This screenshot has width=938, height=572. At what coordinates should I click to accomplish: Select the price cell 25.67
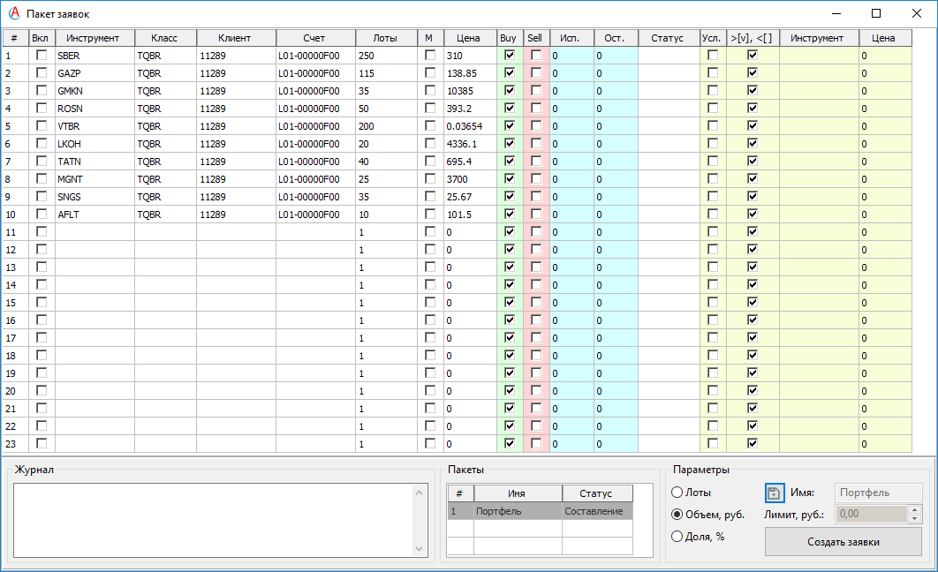470,197
